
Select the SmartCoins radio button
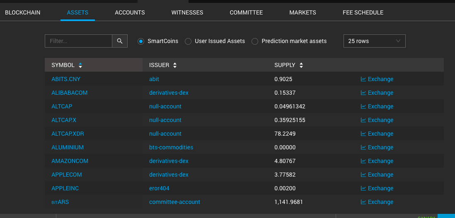click(141, 41)
